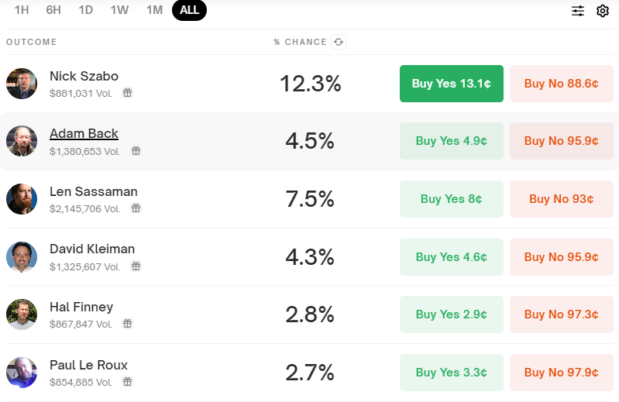The height and width of the screenshot is (402, 619).
Task: Click Paul Le Roux's avatar image
Action: click(22, 373)
